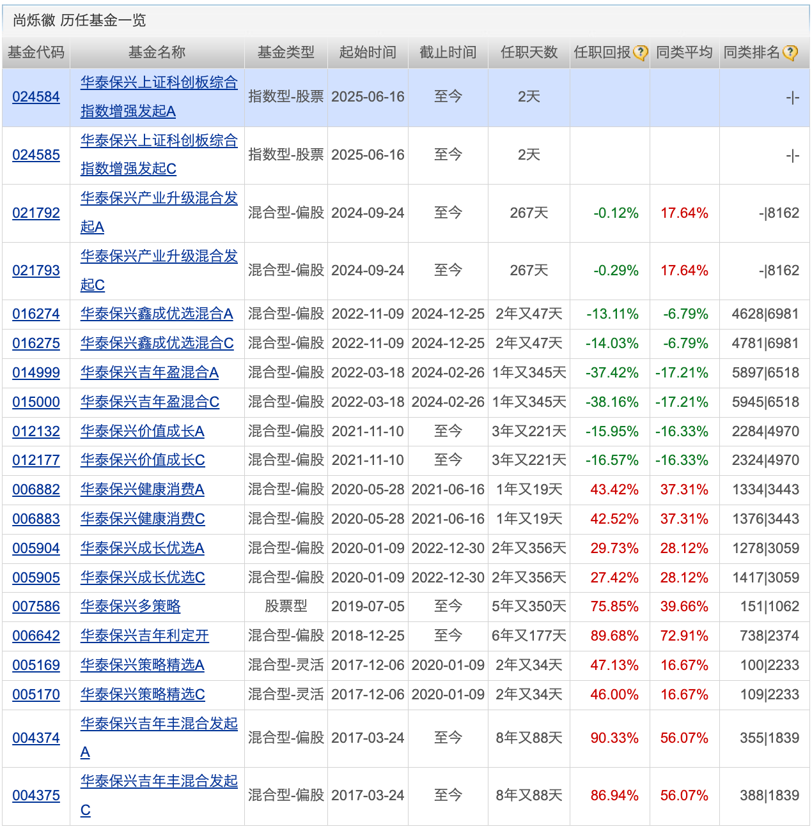Open fund code 006642 link
812x829 pixels.
[36, 636]
